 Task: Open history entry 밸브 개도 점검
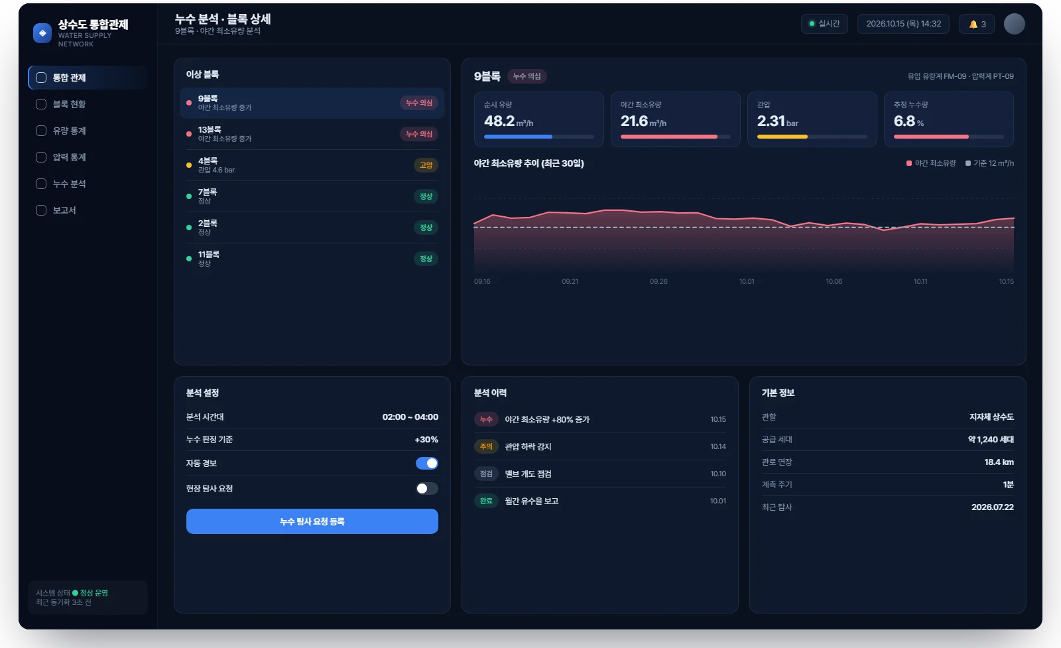tap(600, 474)
